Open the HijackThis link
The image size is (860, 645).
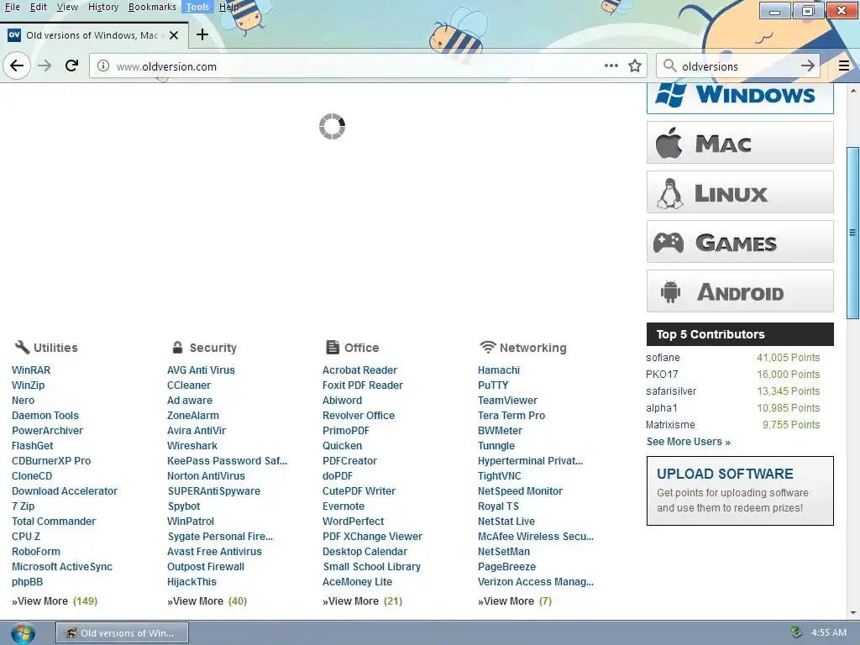click(192, 582)
